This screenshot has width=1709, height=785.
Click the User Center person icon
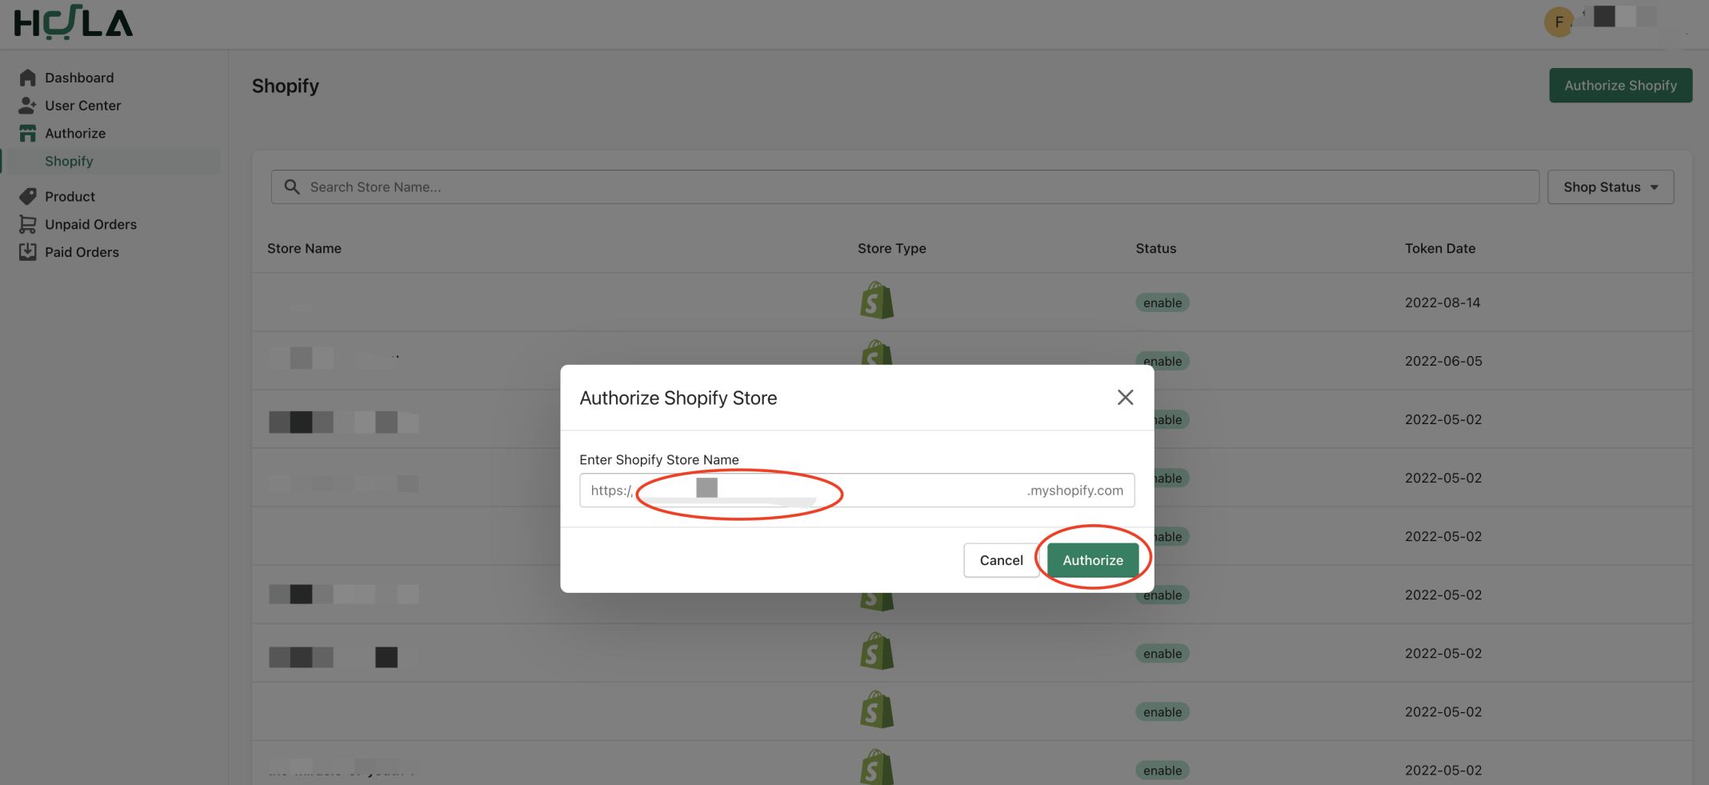click(27, 106)
